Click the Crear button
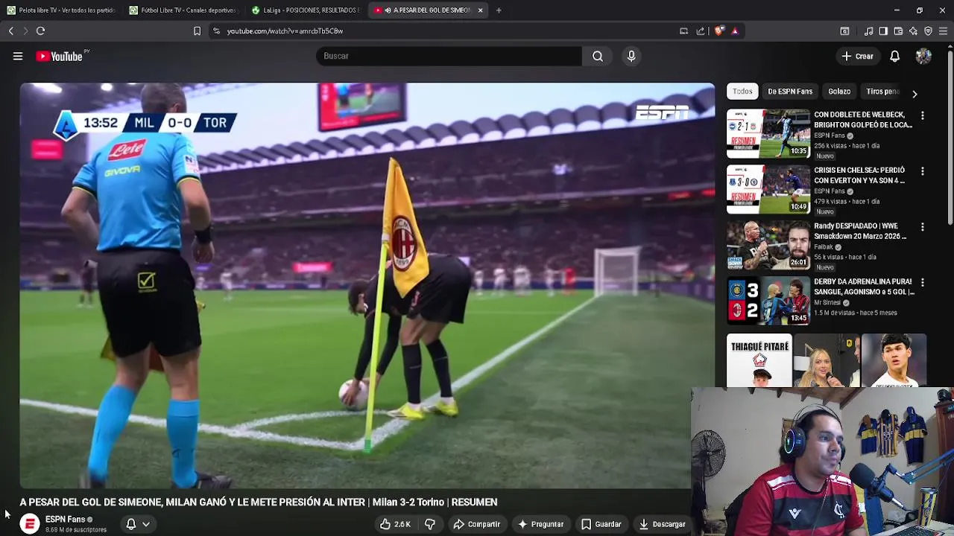 [x=857, y=56]
